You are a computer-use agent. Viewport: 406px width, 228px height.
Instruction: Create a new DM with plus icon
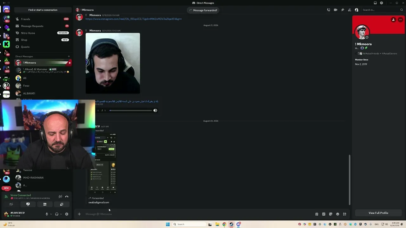point(69,56)
